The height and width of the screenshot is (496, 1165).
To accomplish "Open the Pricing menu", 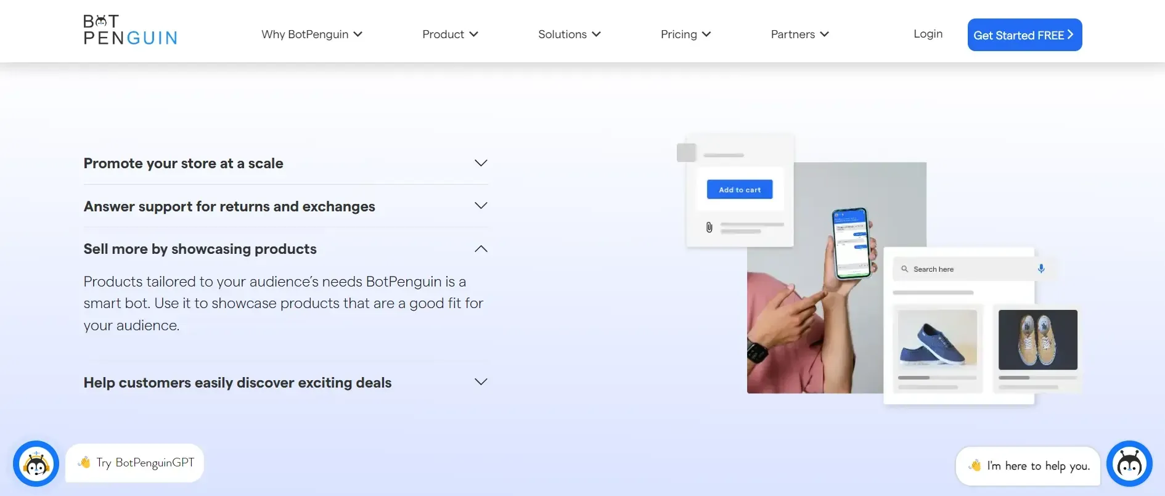I will coord(686,35).
